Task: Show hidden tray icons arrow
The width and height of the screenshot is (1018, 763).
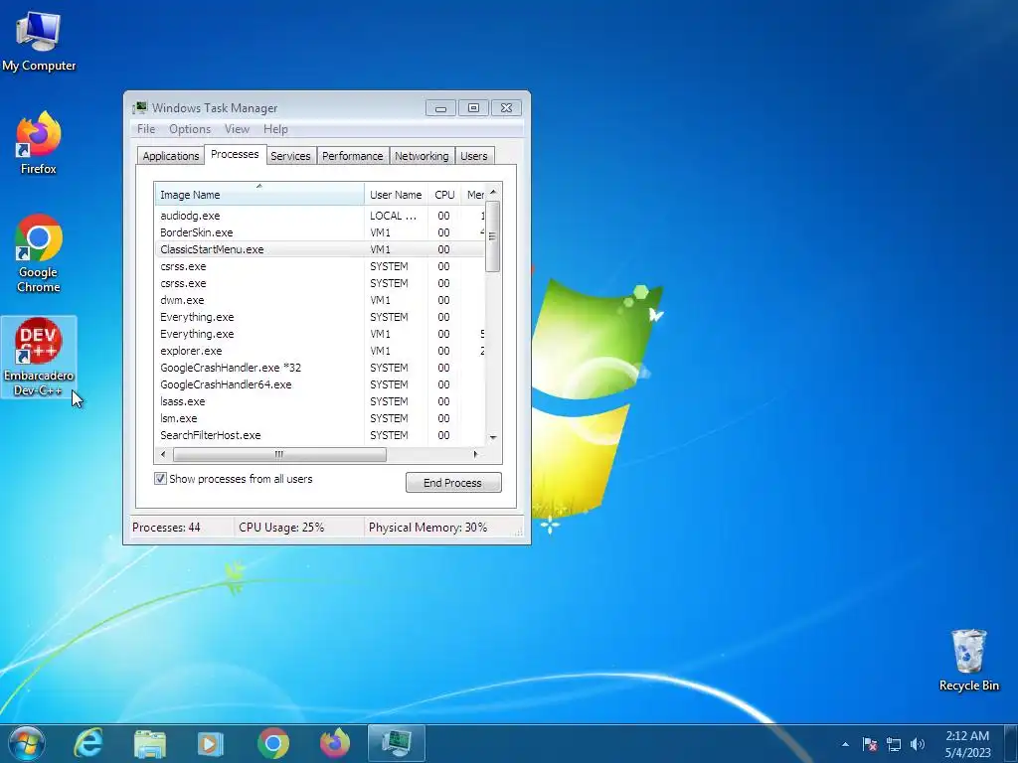Action: point(845,744)
